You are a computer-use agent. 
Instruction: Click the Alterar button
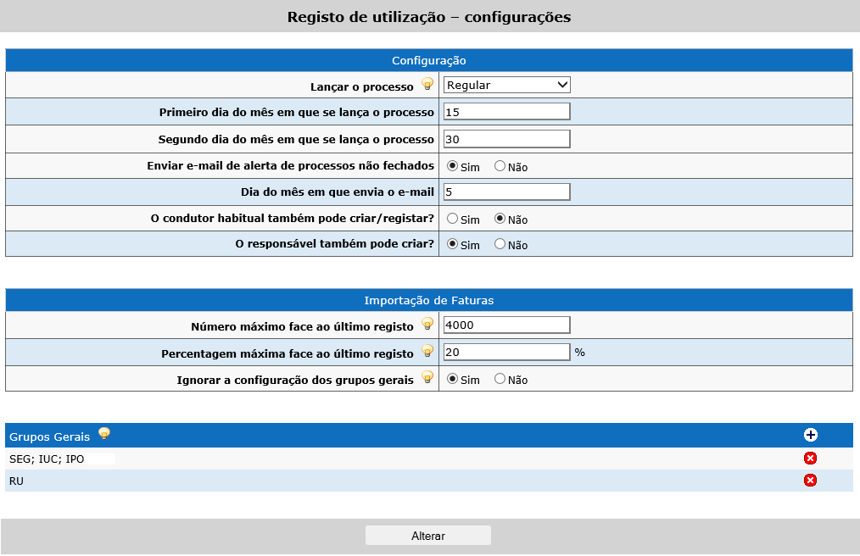pos(428,536)
